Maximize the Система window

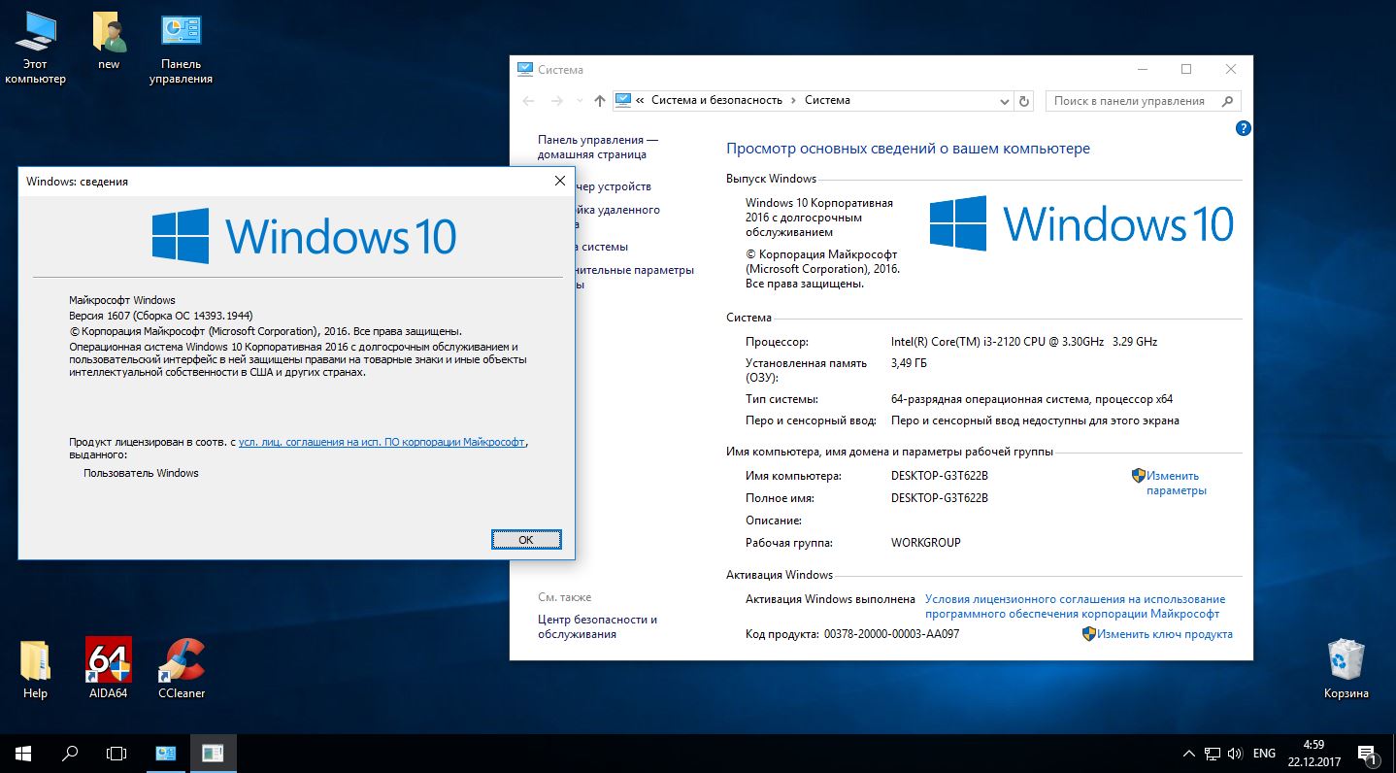[1185, 70]
